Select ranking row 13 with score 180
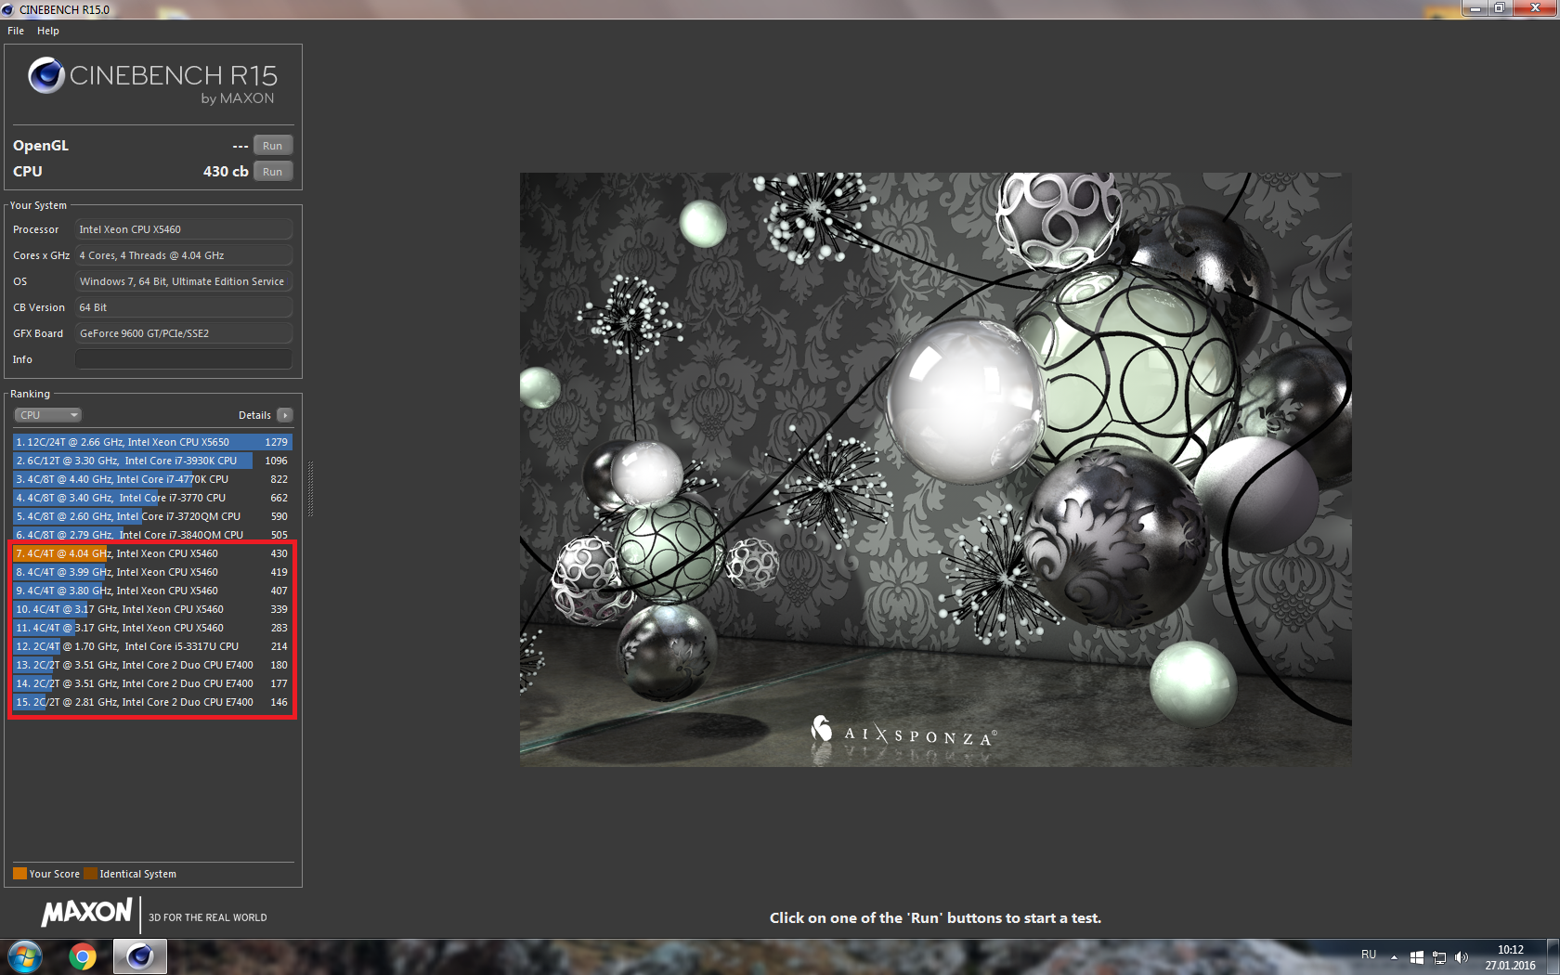 pyautogui.click(x=152, y=665)
